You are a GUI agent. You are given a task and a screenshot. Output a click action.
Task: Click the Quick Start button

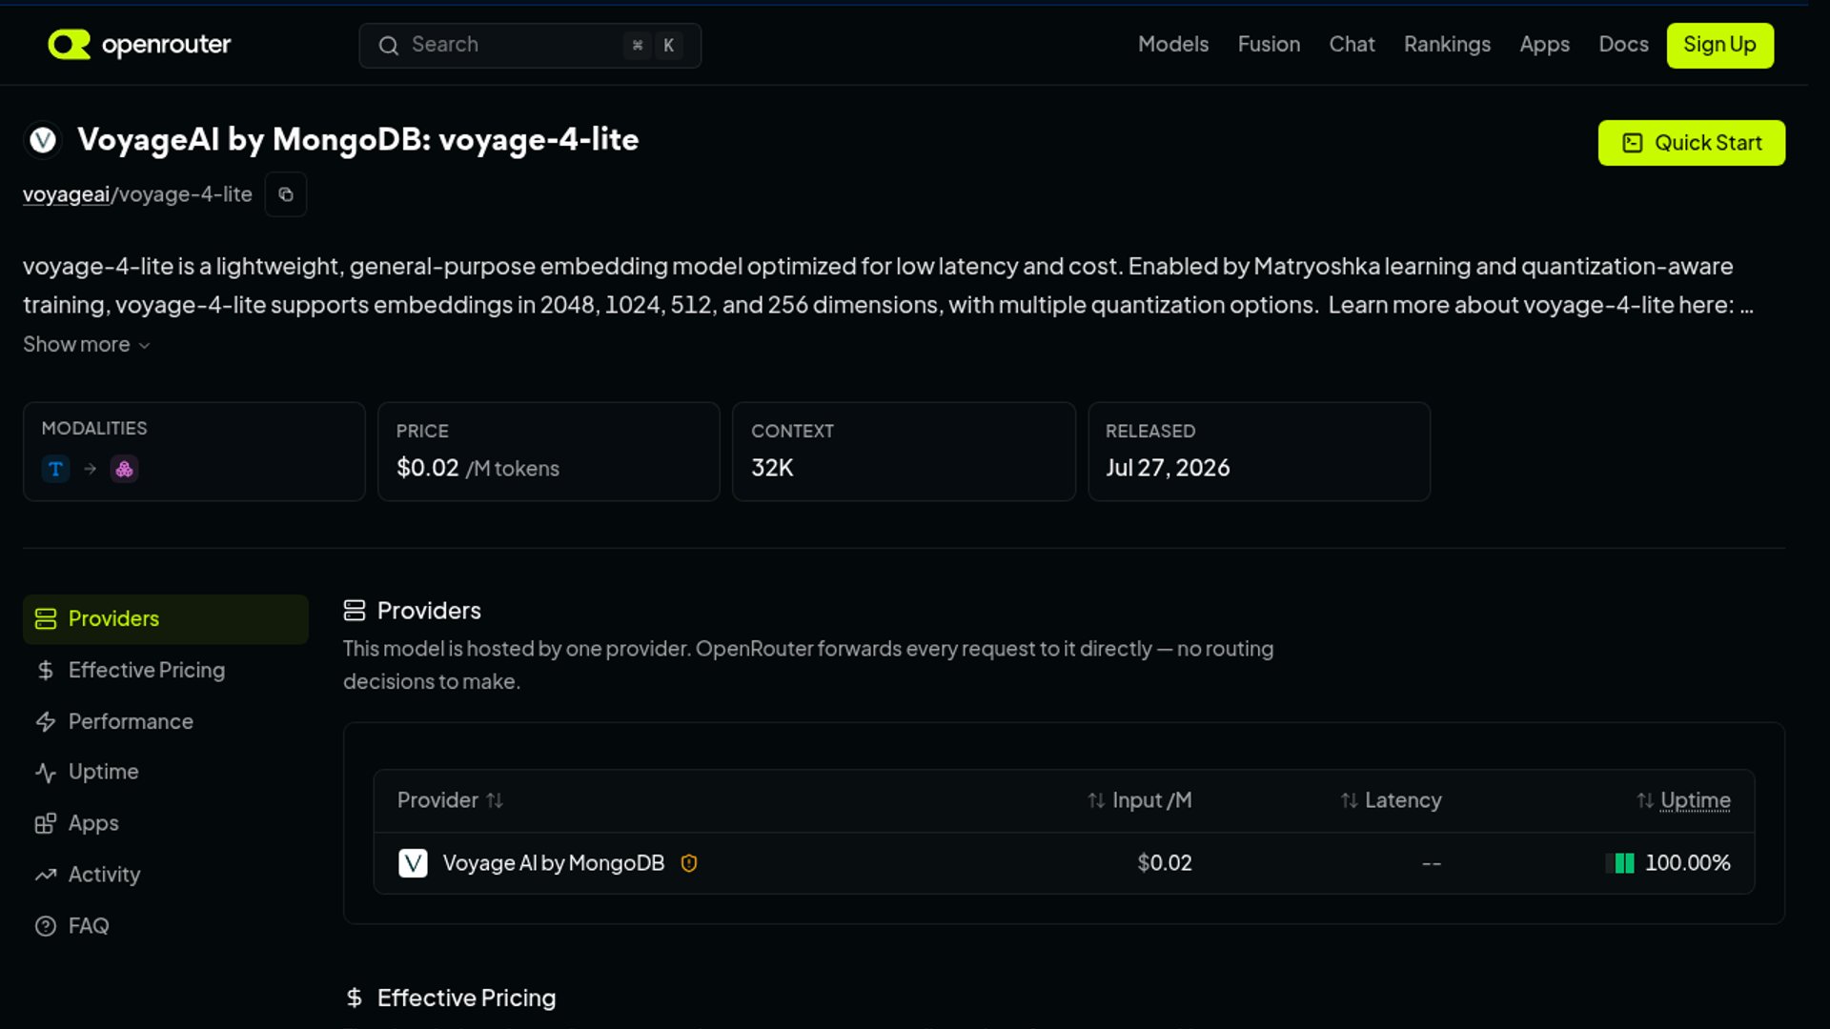click(x=1691, y=143)
